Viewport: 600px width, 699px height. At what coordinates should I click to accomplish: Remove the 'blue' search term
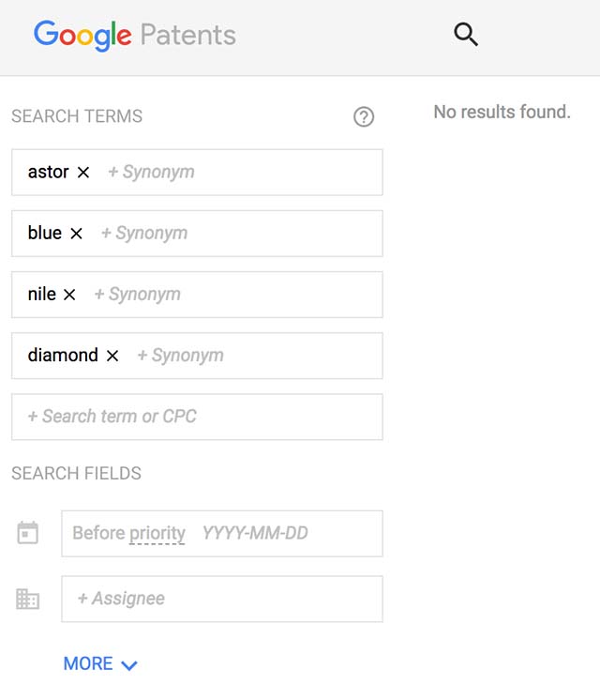coord(76,233)
